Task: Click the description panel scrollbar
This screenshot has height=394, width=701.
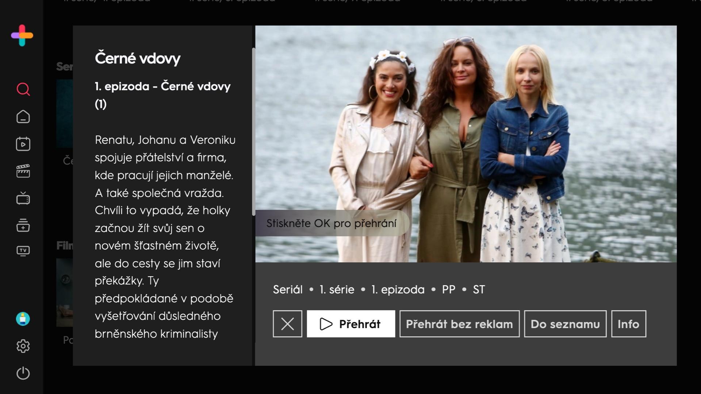Action: pyautogui.click(x=253, y=132)
